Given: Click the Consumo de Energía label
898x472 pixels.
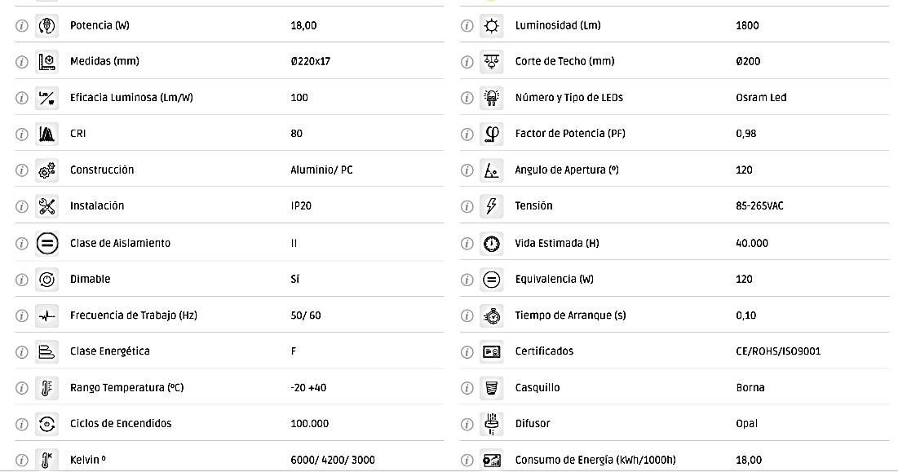Looking at the screenshot, I should [x=595, y=460].
